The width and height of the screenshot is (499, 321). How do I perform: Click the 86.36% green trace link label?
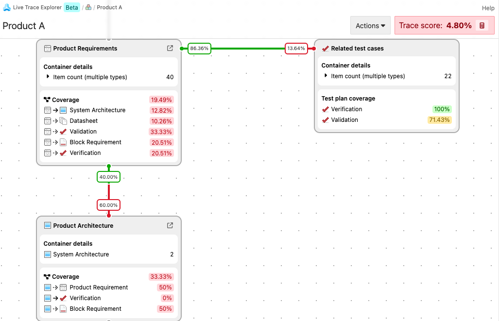(199, 49)
